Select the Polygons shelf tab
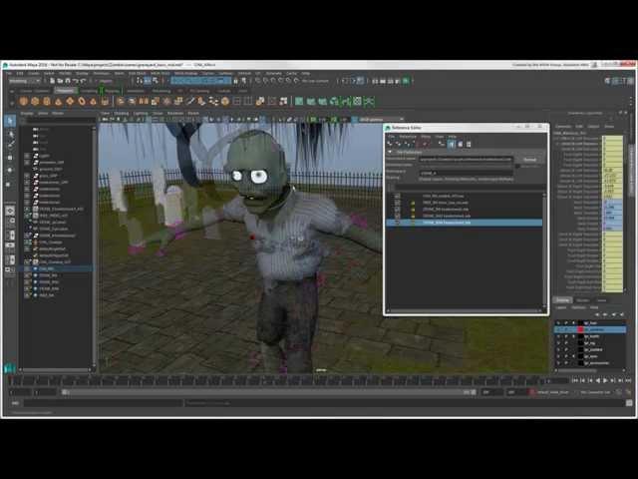 coord(65,91)
